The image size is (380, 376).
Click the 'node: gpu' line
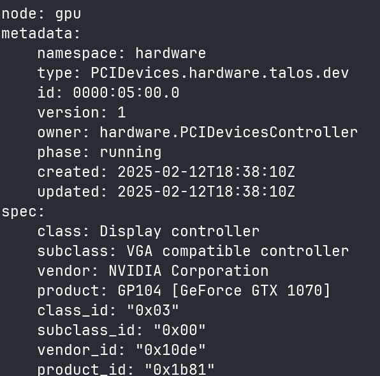coord(41,15)
